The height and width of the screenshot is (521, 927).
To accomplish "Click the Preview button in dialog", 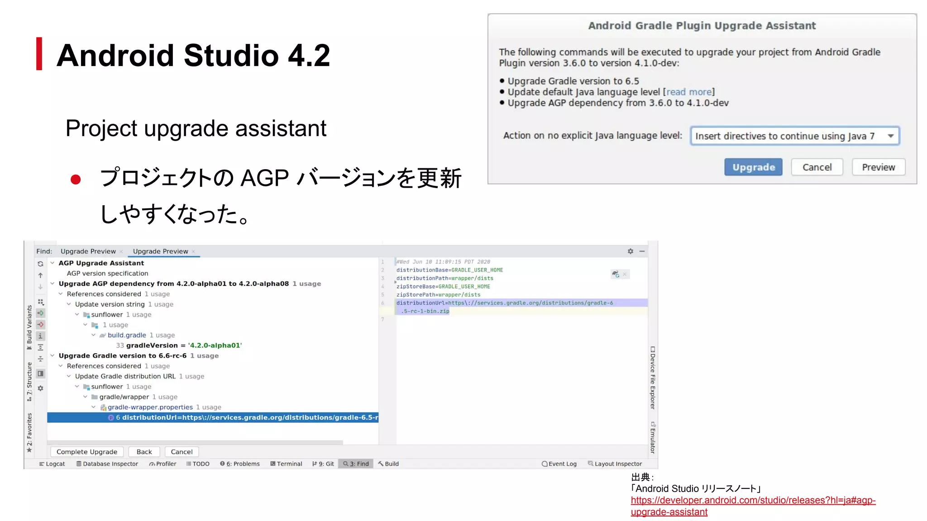I will point(878,167).
